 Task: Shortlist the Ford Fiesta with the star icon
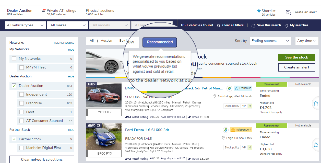(316, 145)
